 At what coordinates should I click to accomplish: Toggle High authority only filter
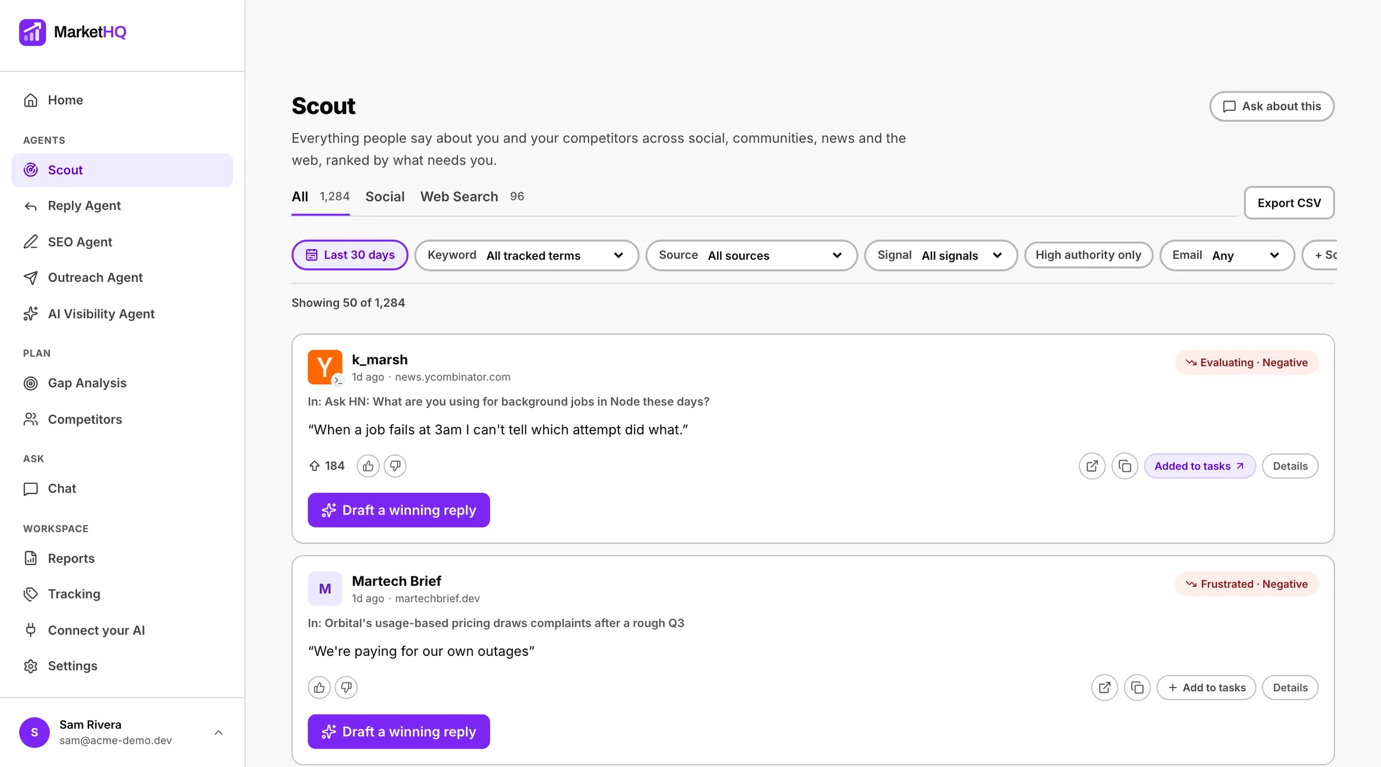(1088, 255)
